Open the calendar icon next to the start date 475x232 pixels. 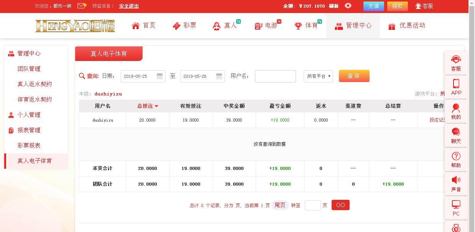[159, 76]
